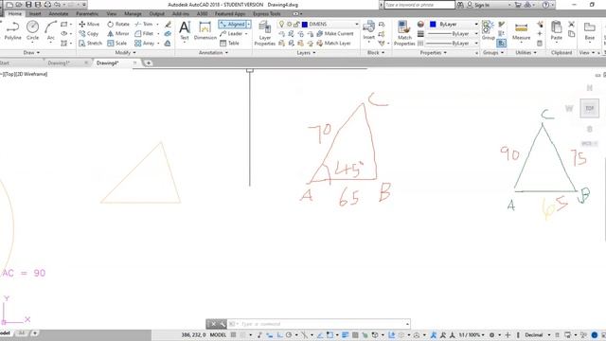This screenshot has width=606, height=341.
Task: Toggle the layer lock padlock icon
Action: [x=296, y=24]
